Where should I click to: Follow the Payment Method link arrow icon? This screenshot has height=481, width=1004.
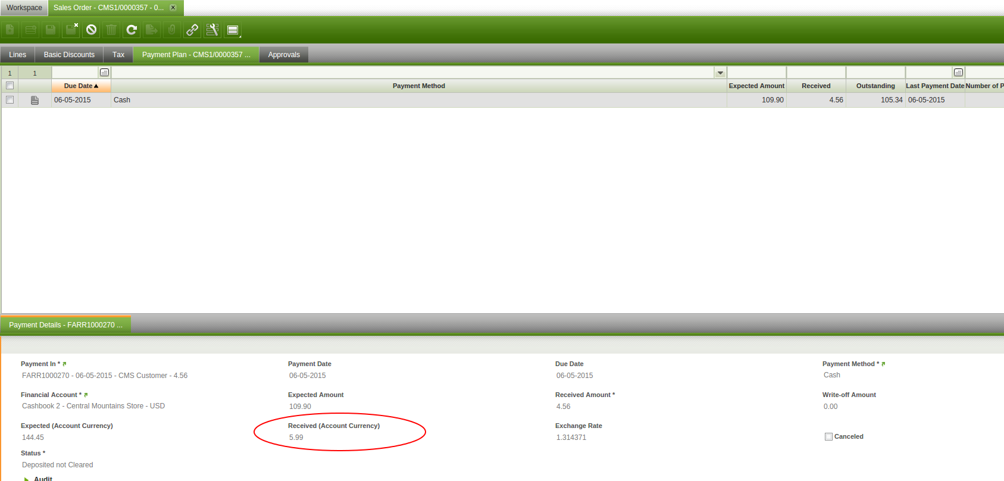[883, 364]
